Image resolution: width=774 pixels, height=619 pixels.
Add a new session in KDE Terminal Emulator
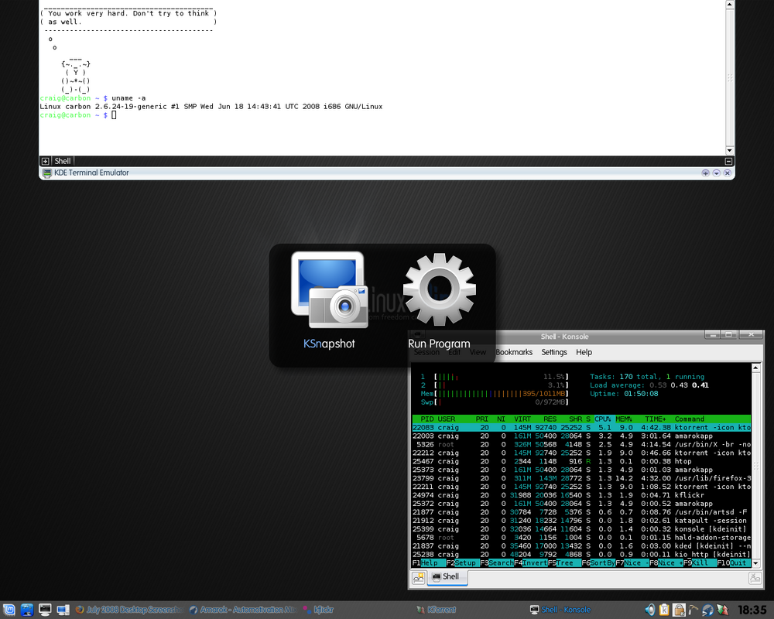point(45,161)
